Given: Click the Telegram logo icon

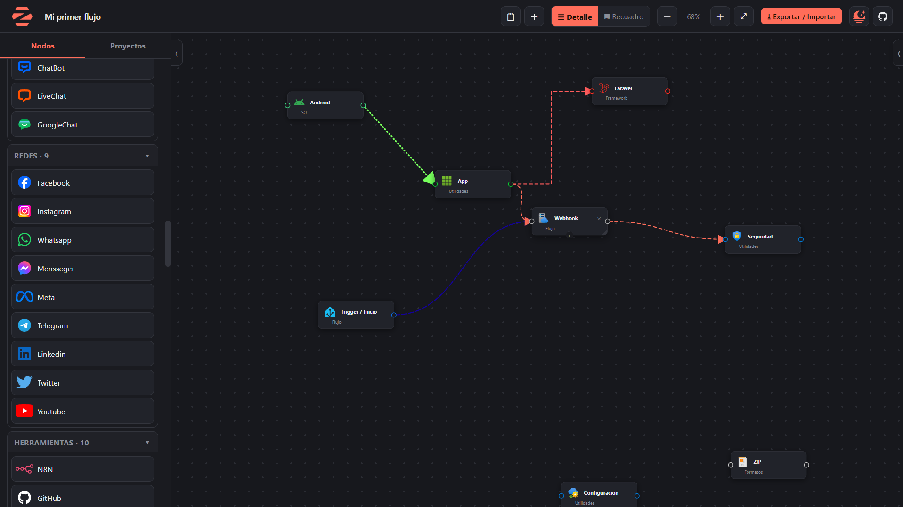Looking at the screenshot, I should 24,325.
